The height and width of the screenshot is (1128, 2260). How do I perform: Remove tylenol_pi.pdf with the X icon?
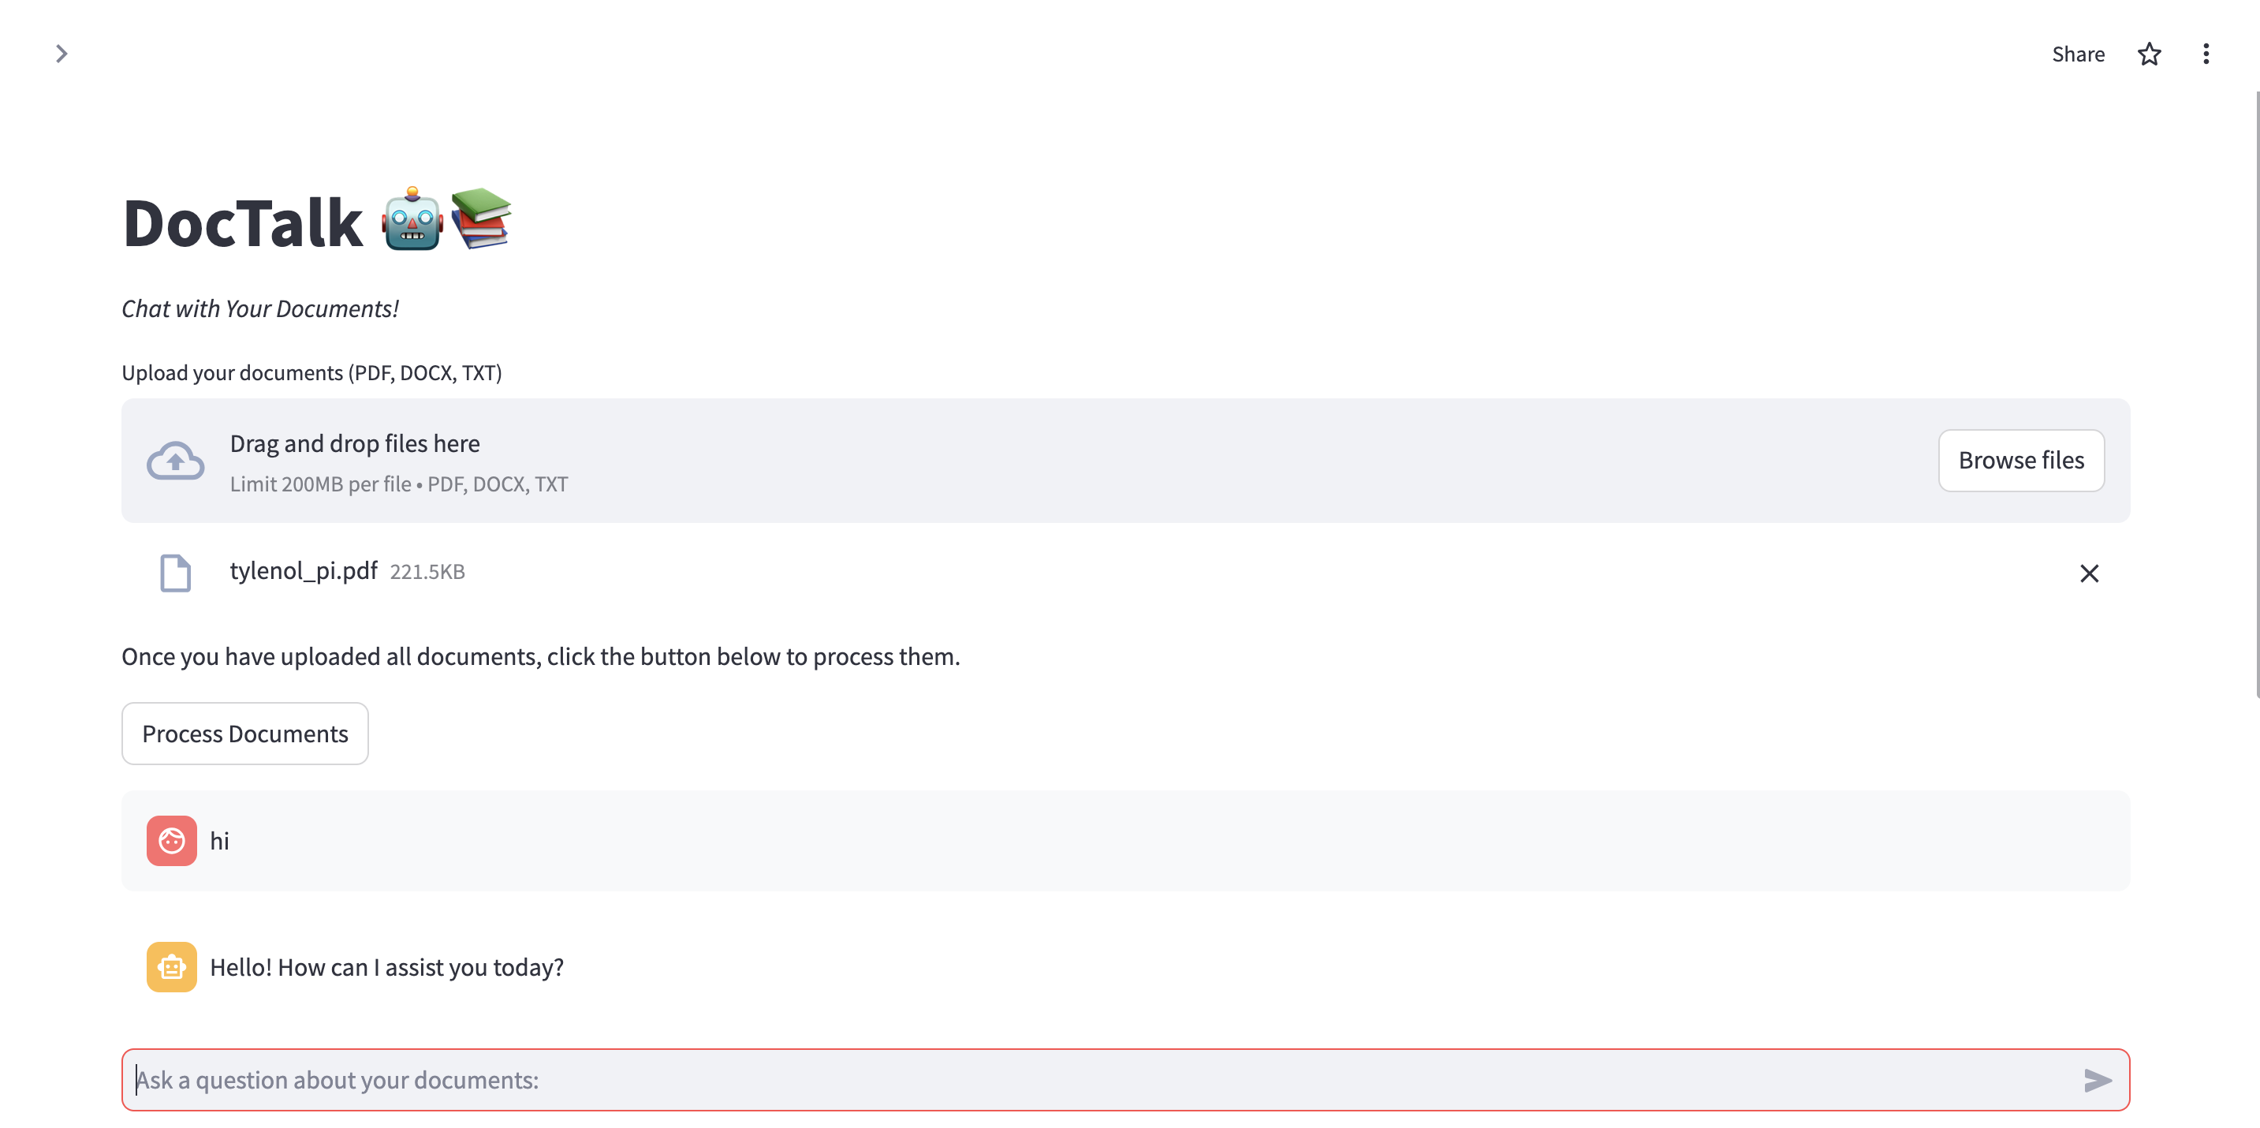[2089, 573]
